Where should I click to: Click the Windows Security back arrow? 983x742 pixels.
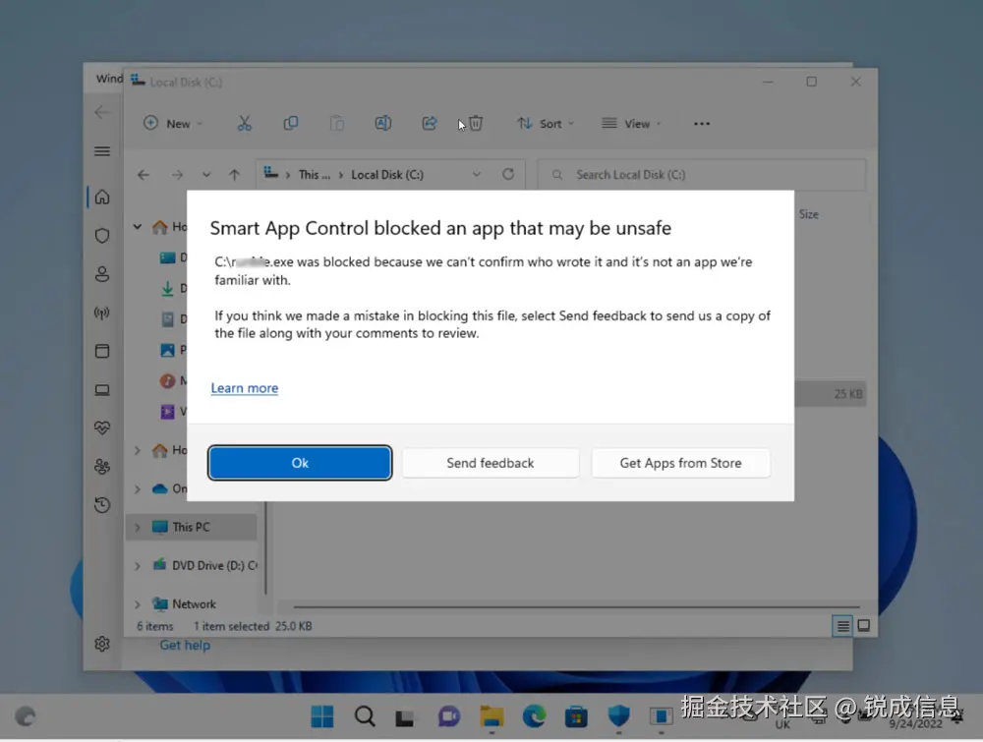pos(101,112)
